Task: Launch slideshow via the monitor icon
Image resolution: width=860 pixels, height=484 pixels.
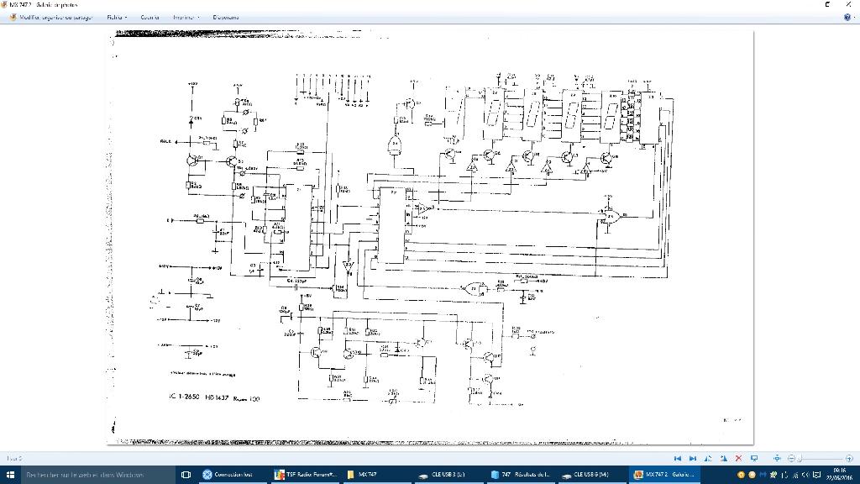Action: (x=754, y=458)
